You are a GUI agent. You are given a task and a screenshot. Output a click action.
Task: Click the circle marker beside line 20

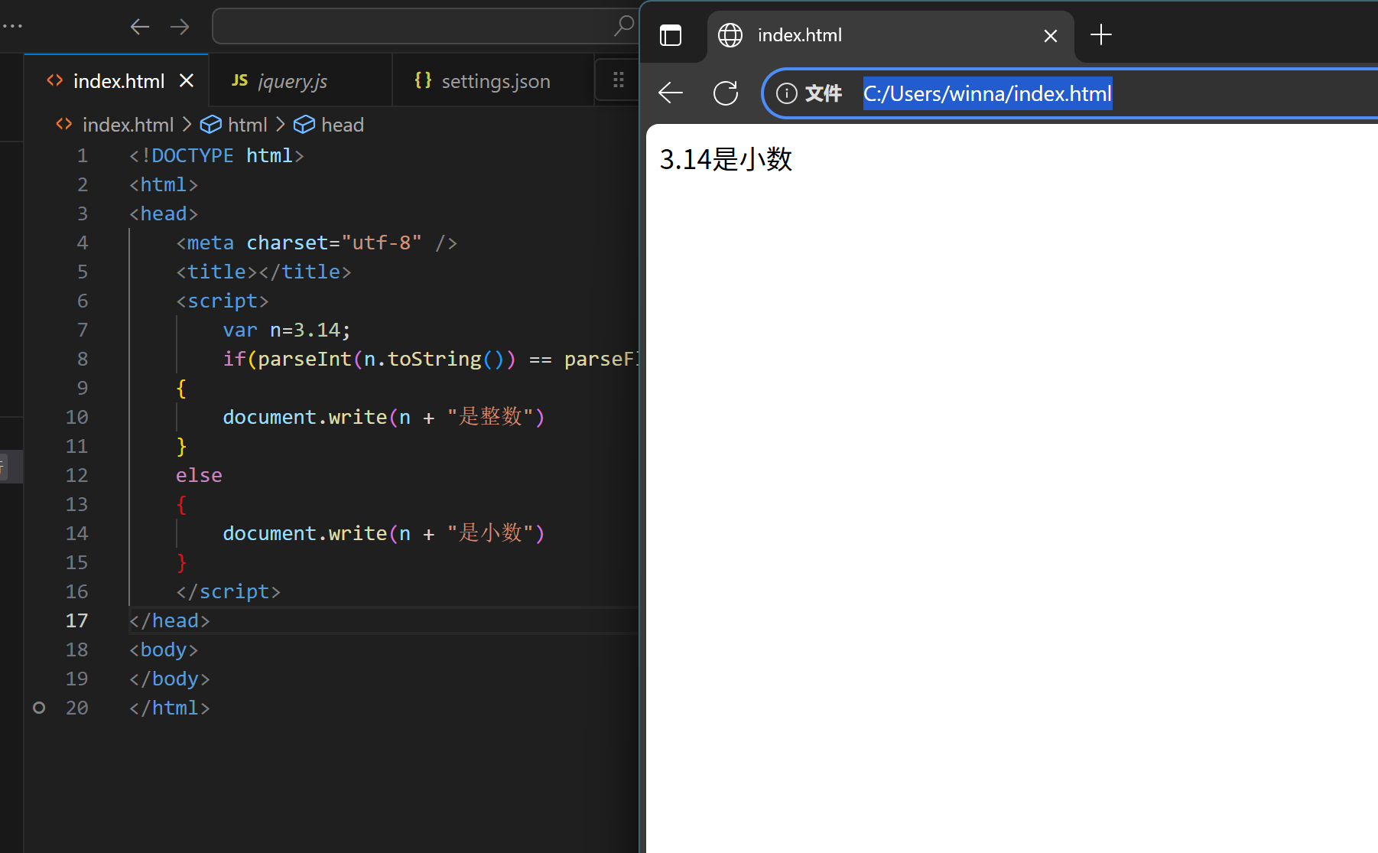coord(39,708)
